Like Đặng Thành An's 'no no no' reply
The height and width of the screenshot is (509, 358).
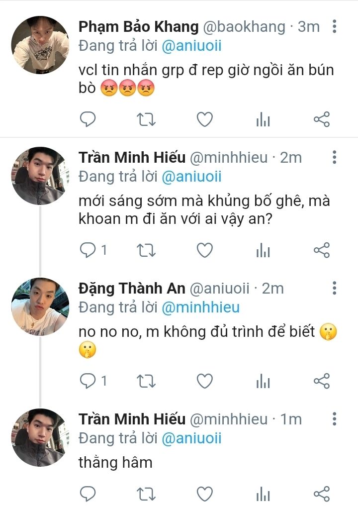[x=204, y=381]
